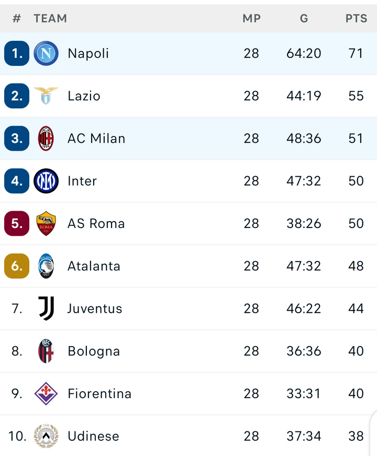Click the TEAM column header
This screenshot has width=377, height=456.
click(50, 19)
